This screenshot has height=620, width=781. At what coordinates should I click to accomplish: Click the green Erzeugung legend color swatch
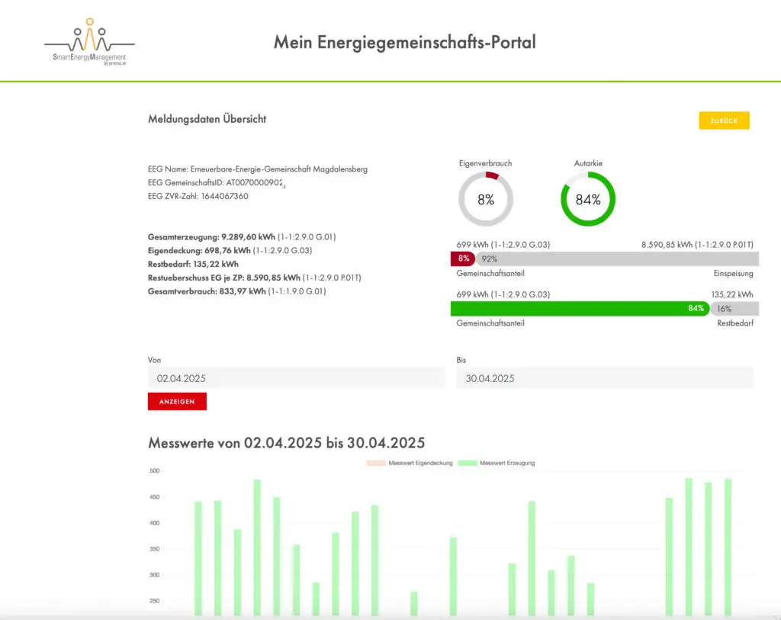click(467, 463)
